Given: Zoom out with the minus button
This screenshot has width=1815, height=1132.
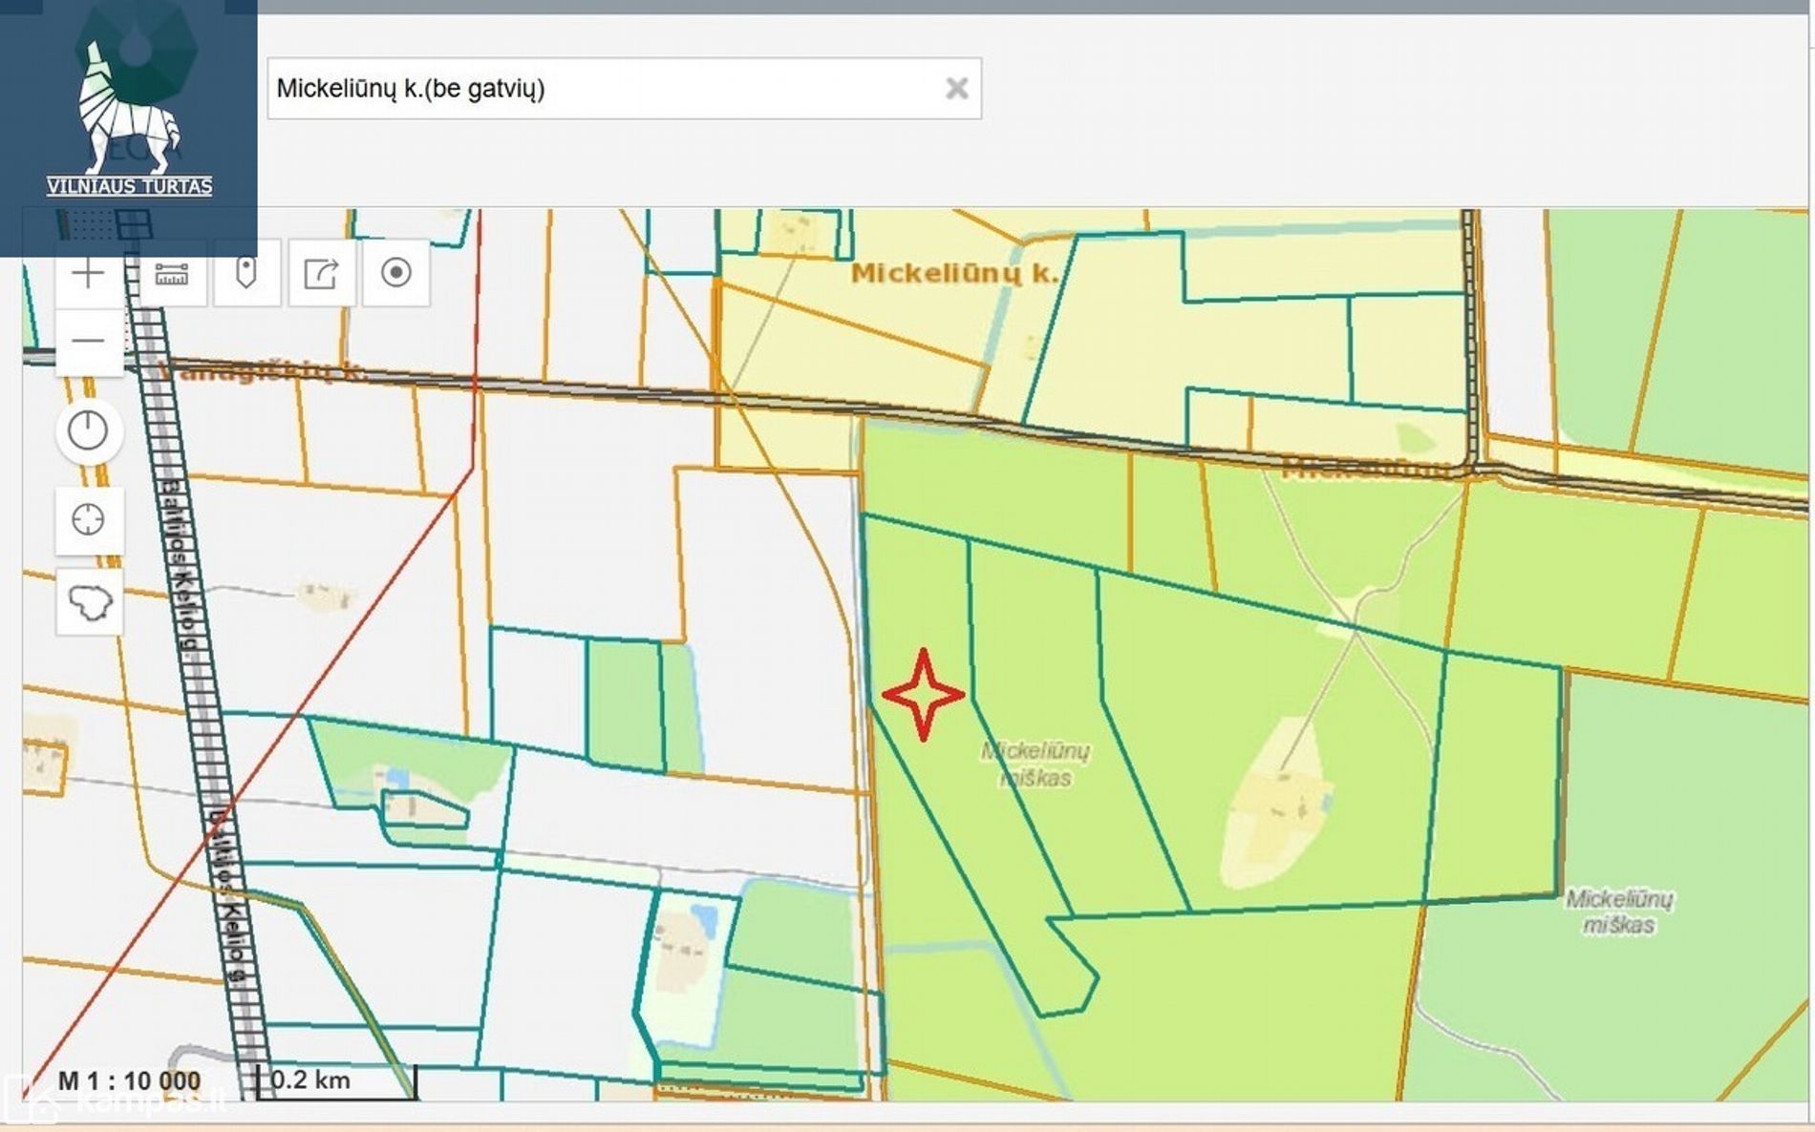Looking at the screenshot, I should point(89,341).
